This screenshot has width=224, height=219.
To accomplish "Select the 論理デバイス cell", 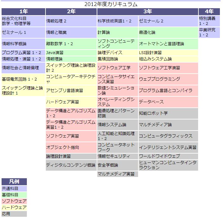I will pyautogui.click(x=118, y=53).
